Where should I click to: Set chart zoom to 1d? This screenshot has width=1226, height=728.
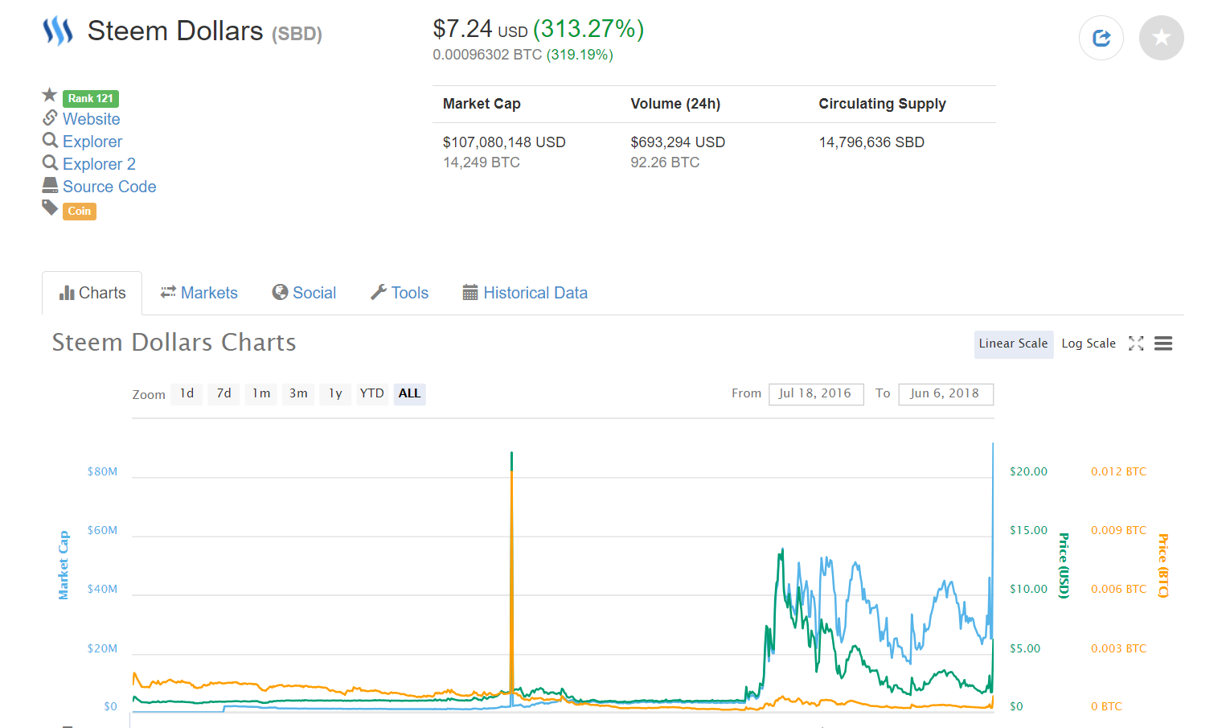(x=187, y=393)
